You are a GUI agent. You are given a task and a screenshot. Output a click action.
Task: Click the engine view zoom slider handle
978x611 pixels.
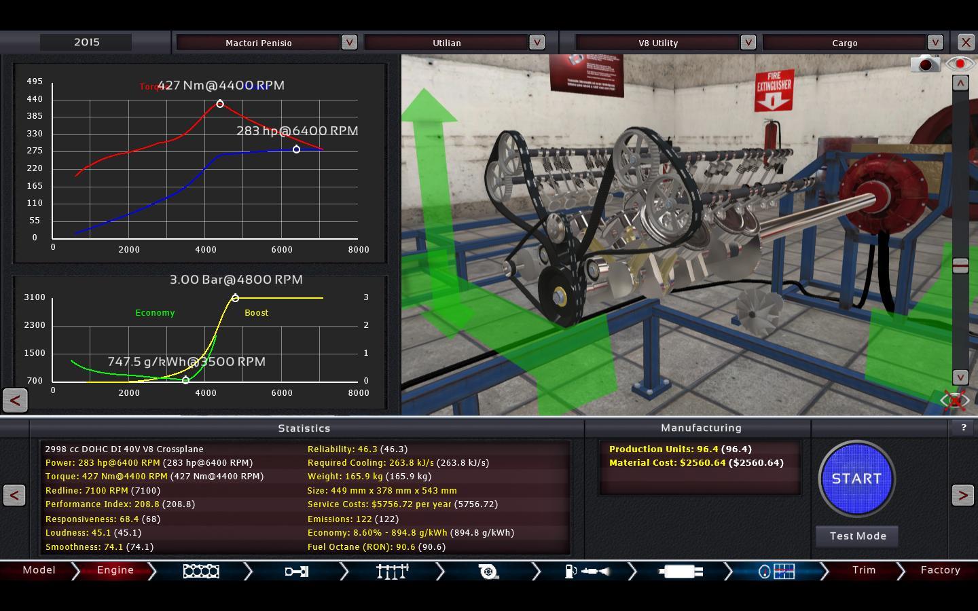(x=960, y=266)
